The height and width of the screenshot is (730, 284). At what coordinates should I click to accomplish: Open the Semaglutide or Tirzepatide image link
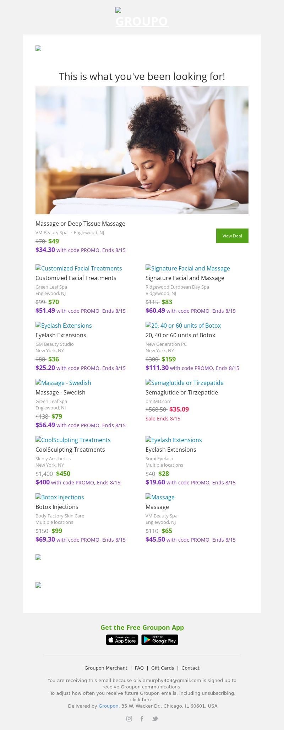click(x=185, y=383)
